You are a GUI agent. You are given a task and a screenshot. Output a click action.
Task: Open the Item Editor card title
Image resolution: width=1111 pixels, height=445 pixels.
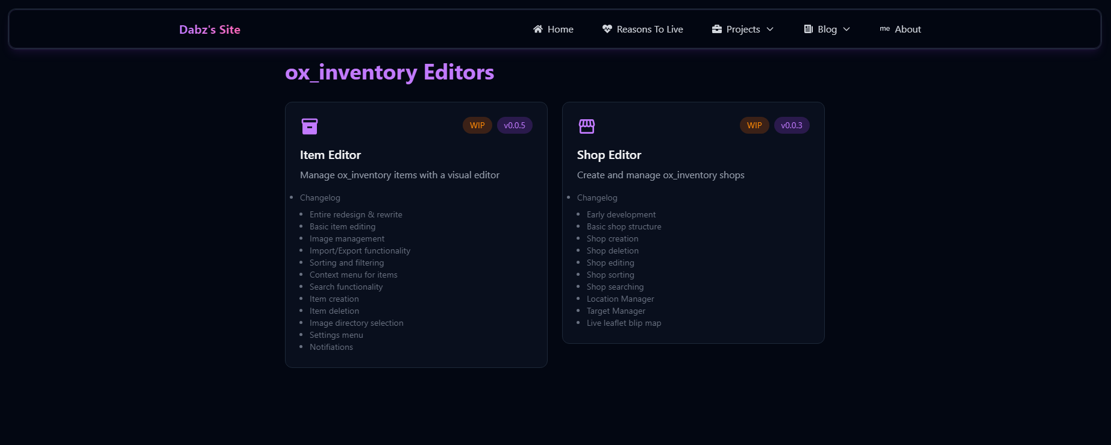pos(330,155)
